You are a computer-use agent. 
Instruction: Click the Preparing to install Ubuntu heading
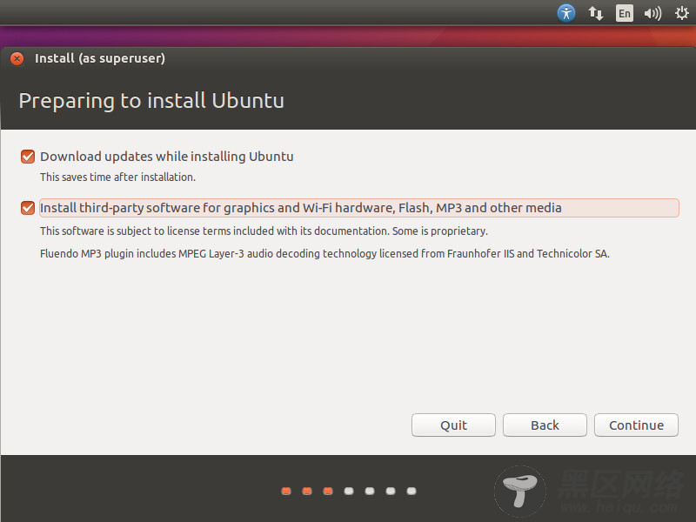coord(151,101)
